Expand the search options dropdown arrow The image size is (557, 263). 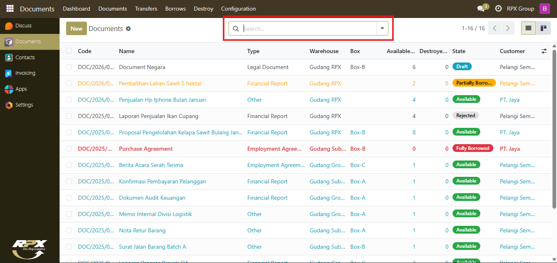point(382,29)
